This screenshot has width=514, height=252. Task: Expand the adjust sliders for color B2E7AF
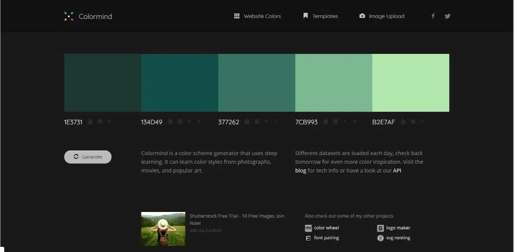(412, 122)
